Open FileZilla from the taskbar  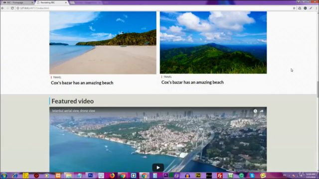220,176
